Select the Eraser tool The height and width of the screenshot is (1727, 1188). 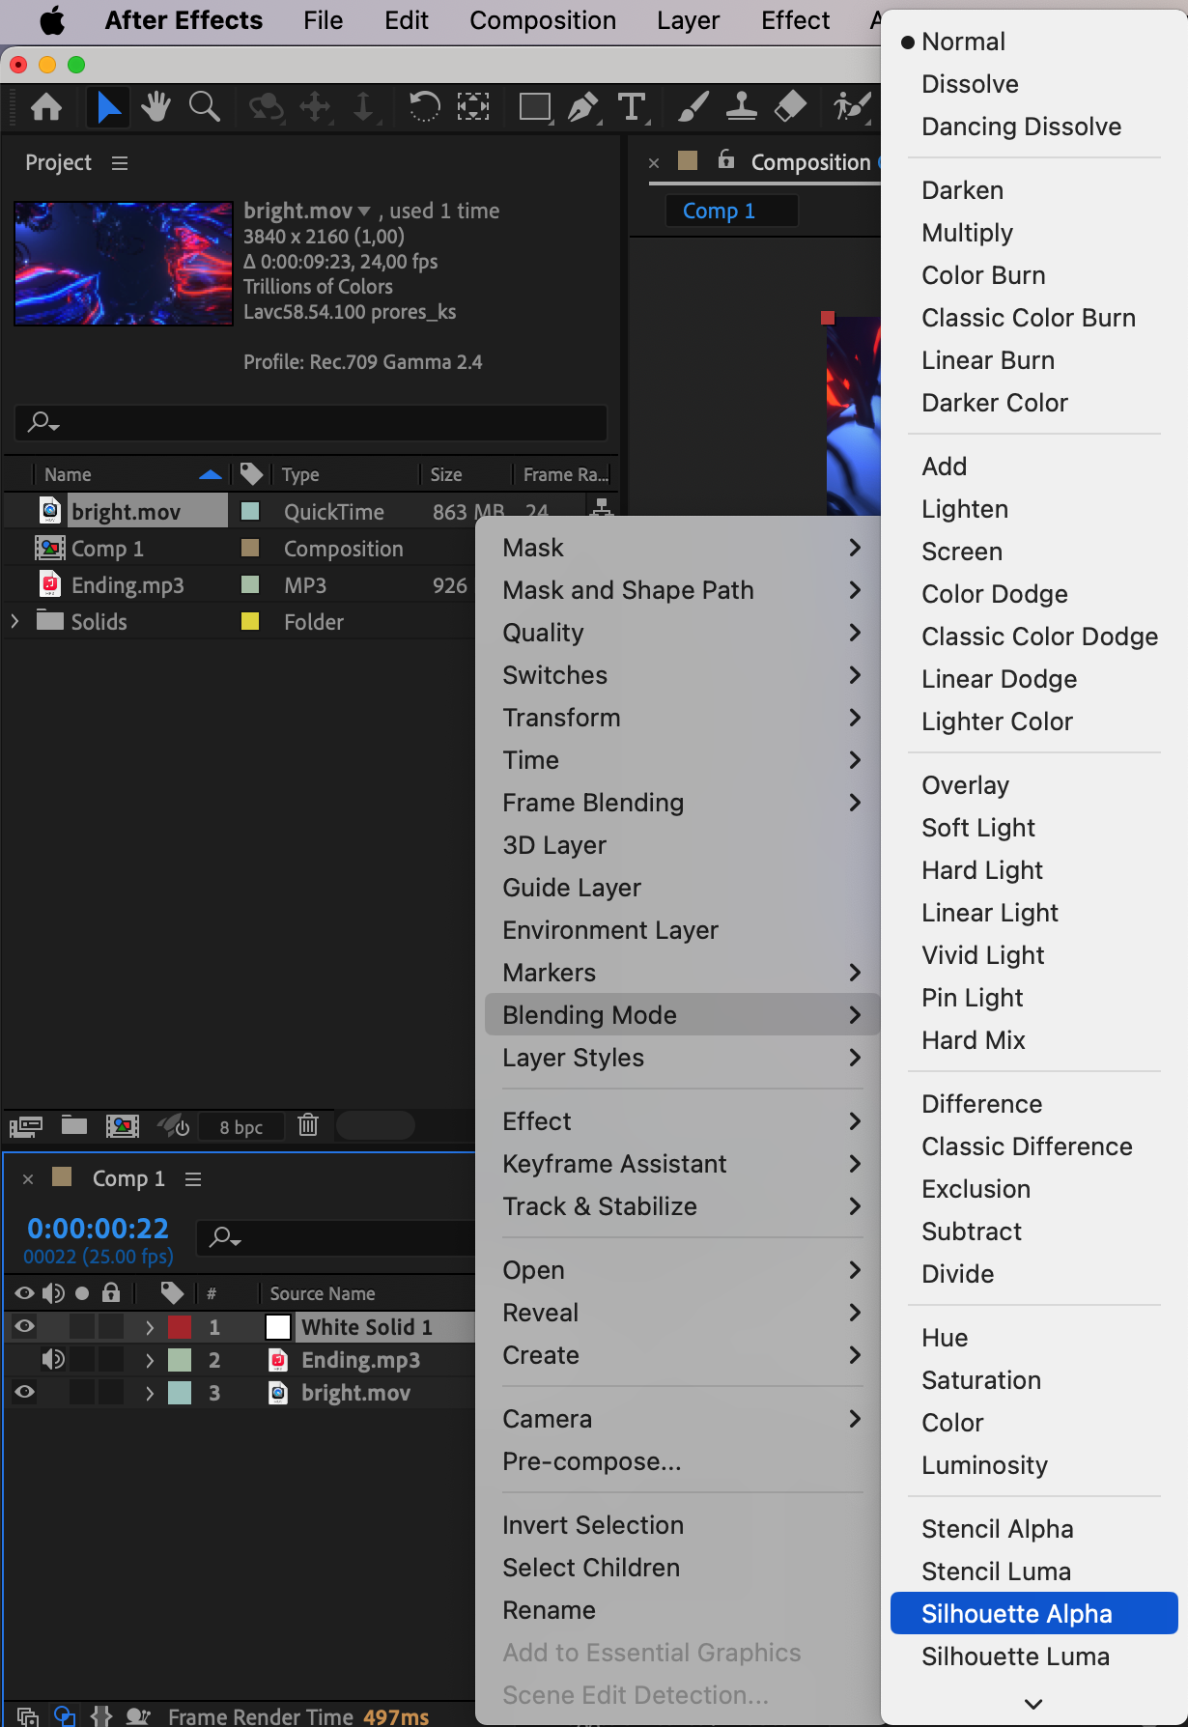coord(791,106)
